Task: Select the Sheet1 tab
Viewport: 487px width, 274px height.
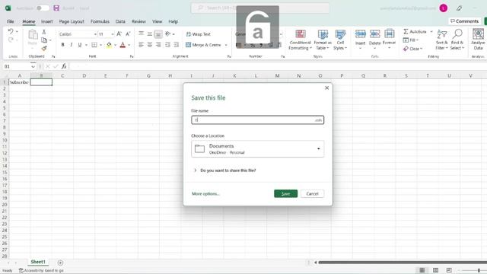Action: 38,262
